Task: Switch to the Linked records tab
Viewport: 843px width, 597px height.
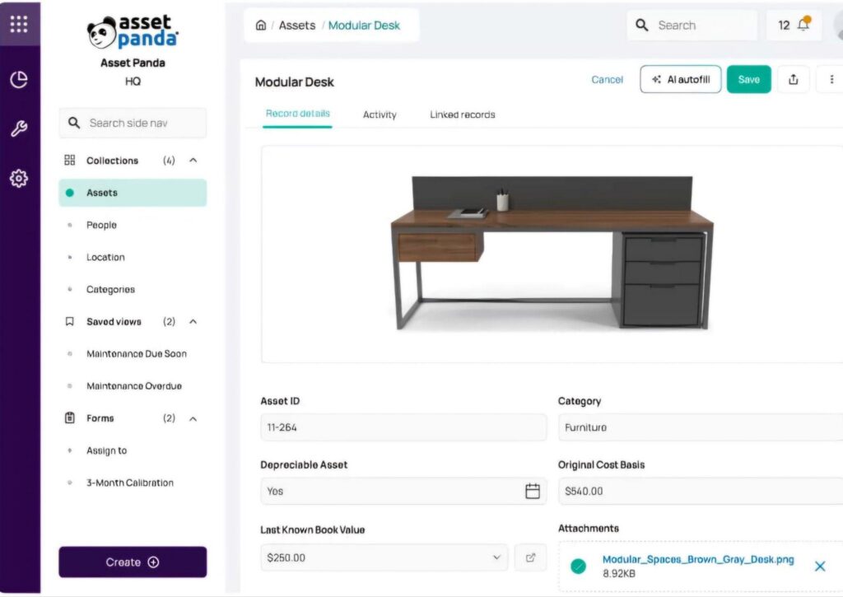Action: point(463,115)
